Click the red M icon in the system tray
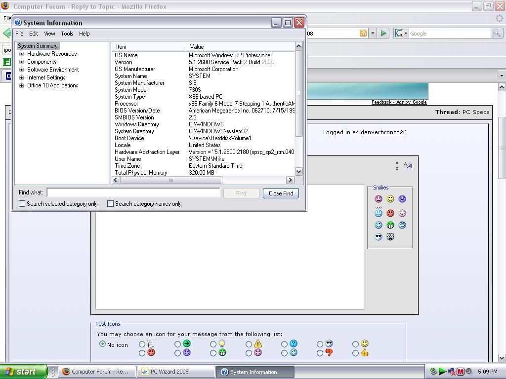The height and width of the screenshot is (379, 506). pyautogui.click(x=460, y=372)
